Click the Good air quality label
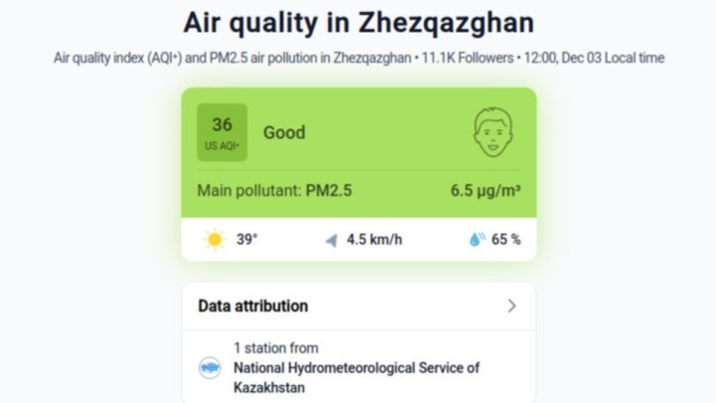 click(x=284, y=132)
